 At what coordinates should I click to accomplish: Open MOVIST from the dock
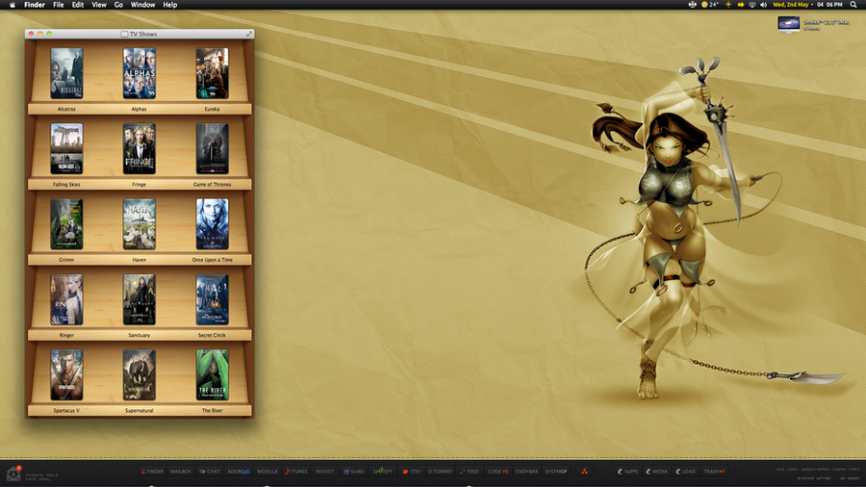pyautogui.click(x=325, y=472)
